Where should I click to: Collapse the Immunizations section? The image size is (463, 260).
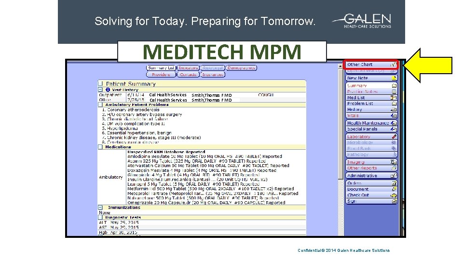coord(100,208)
